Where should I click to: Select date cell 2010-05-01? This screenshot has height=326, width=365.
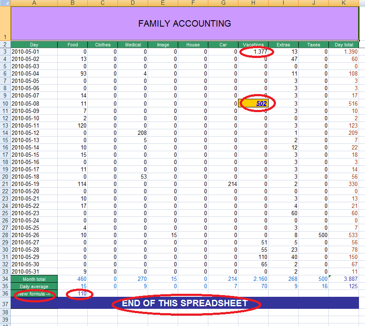34,52
